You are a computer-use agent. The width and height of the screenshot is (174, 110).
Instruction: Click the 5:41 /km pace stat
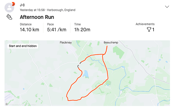pyautogui.click(x=56, y=30)
